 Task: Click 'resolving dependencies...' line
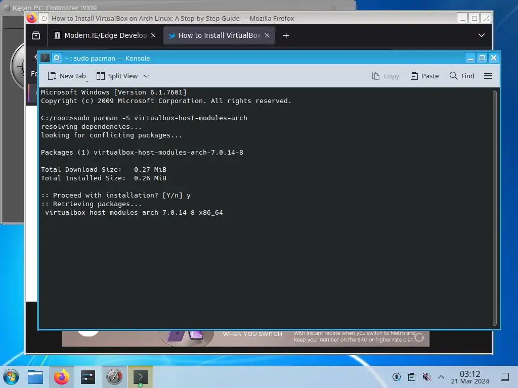91,127
